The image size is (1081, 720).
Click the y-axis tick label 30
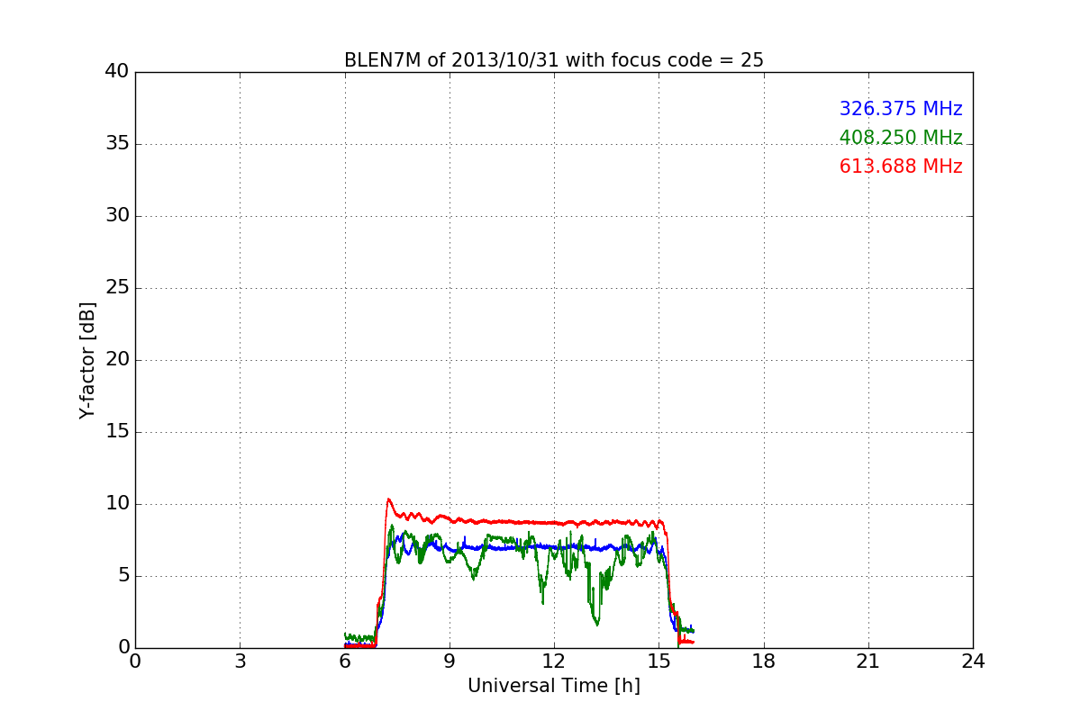117,216
